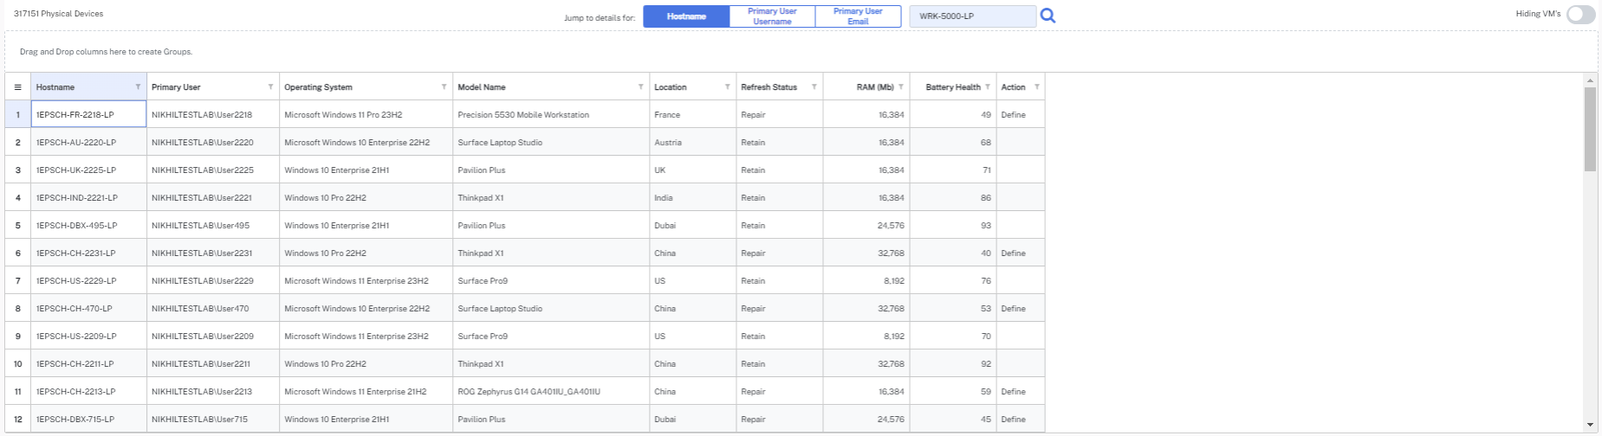Switch to Primary User Username tab
The image size is (1602, 436).
[x=772, y=16]
